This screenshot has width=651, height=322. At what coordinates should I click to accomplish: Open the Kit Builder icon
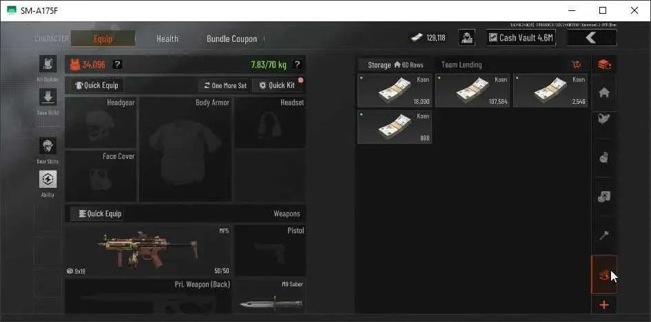coord(48,64)
